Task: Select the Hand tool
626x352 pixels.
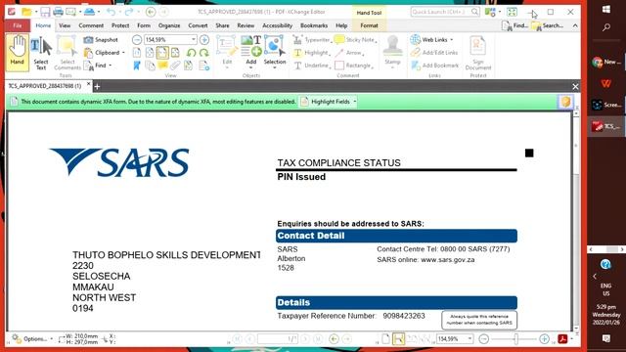Action: point(18,53)
